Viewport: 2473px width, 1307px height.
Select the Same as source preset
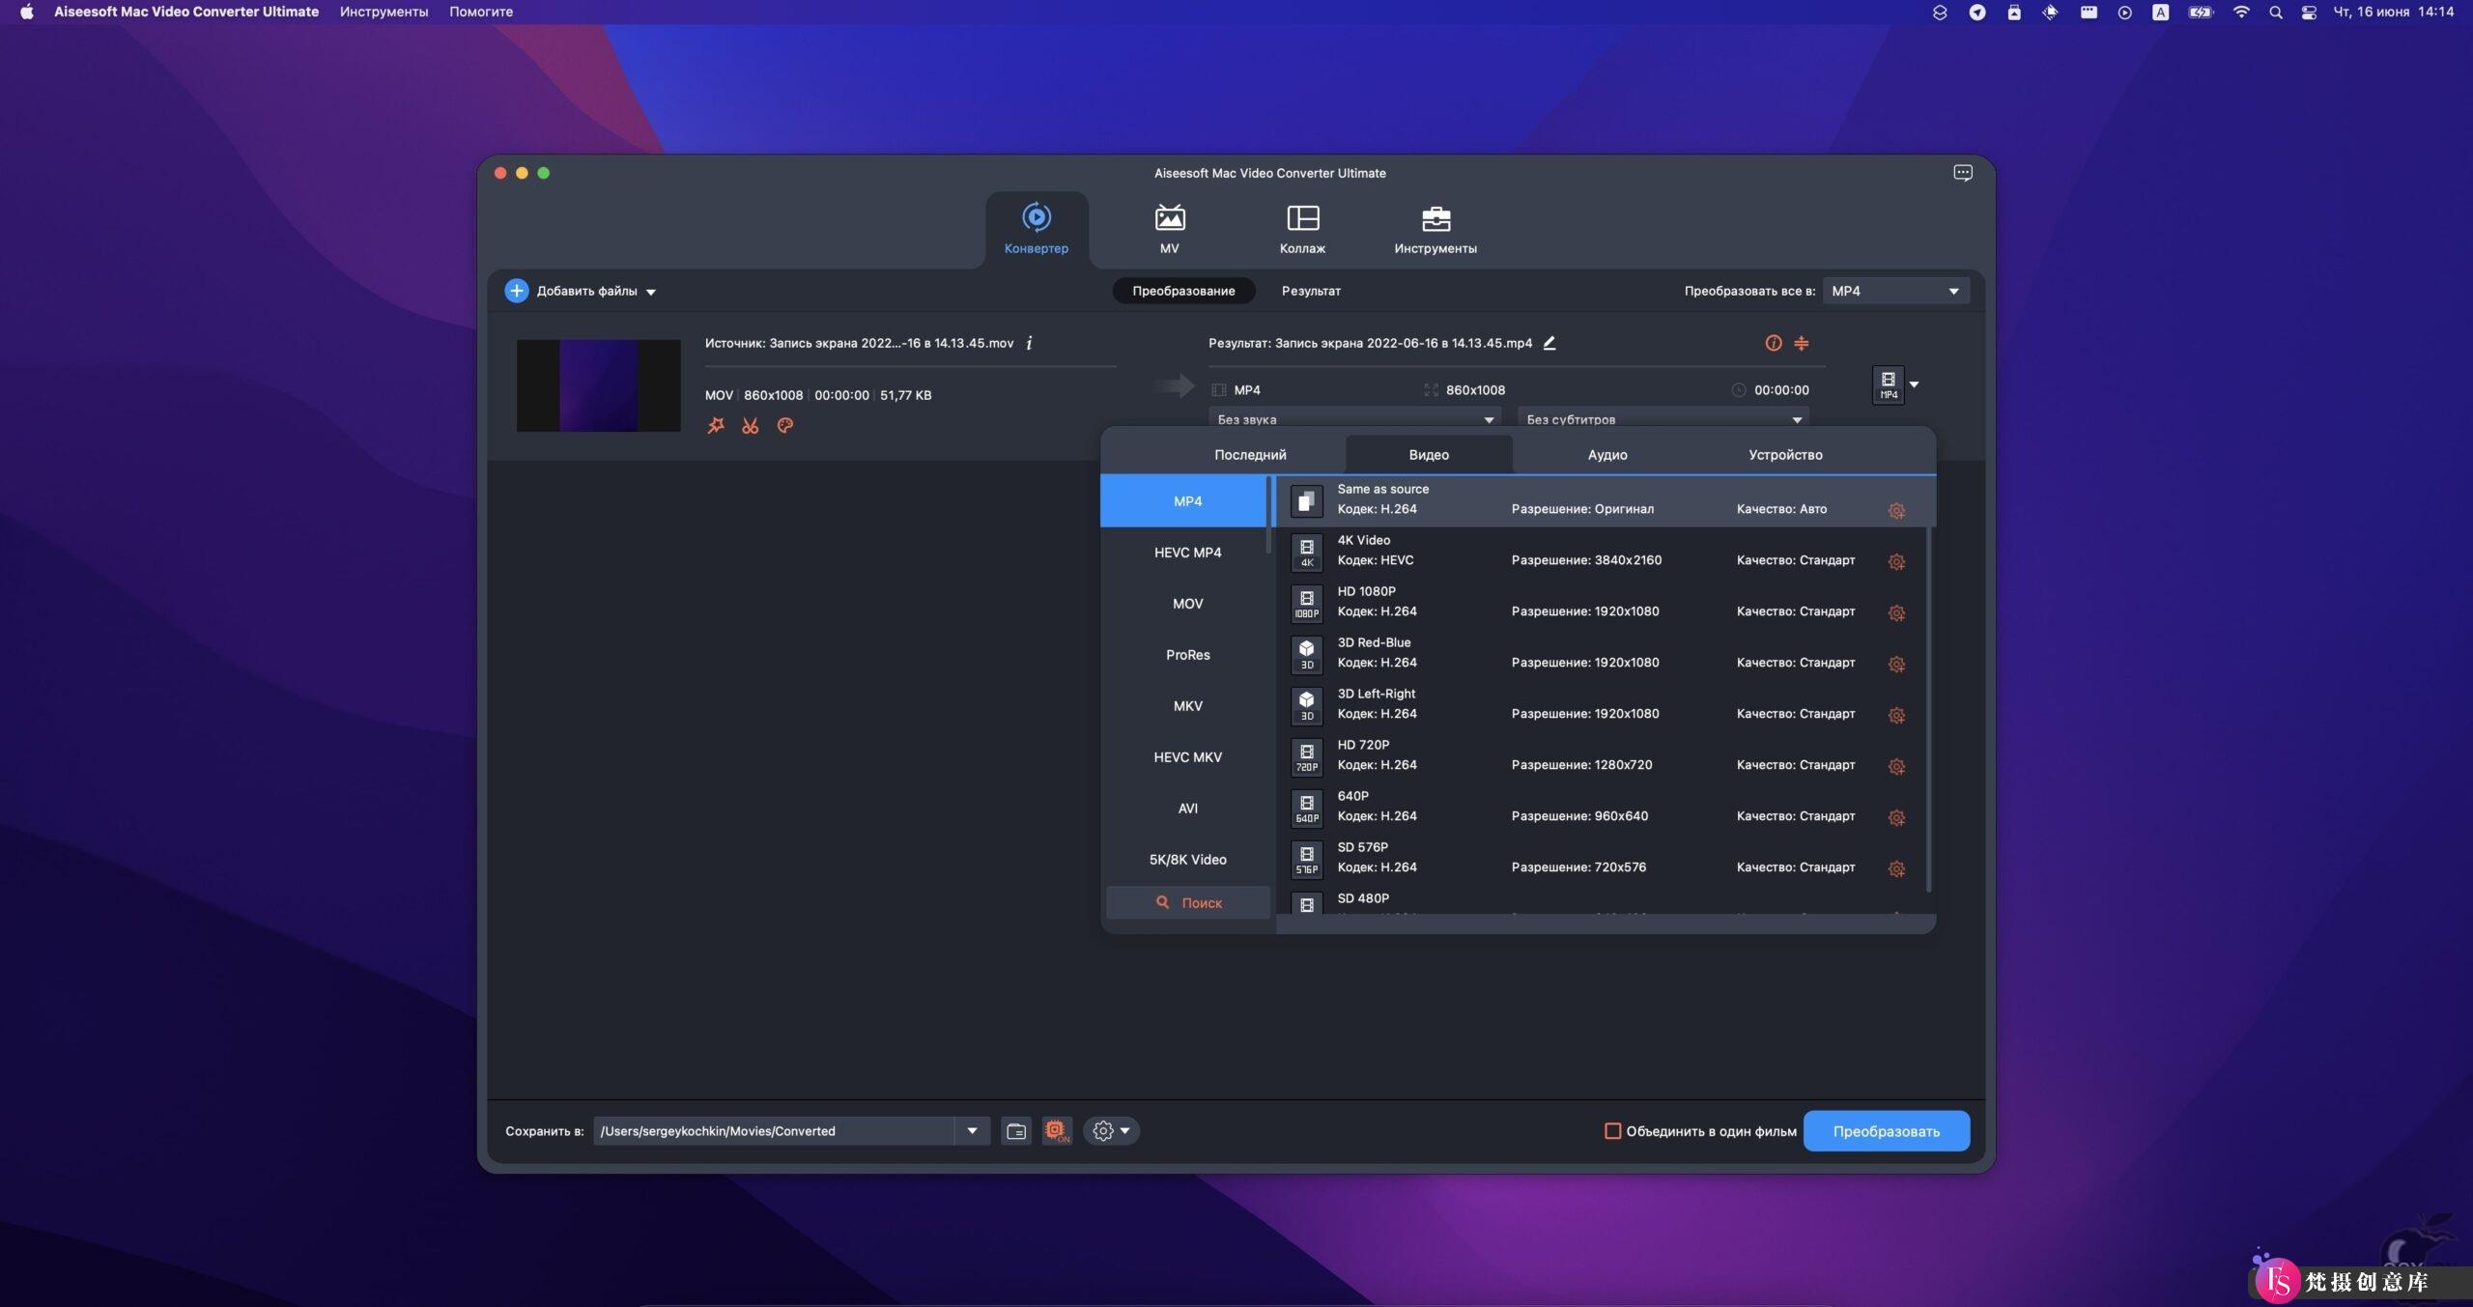pos(1604,500)
